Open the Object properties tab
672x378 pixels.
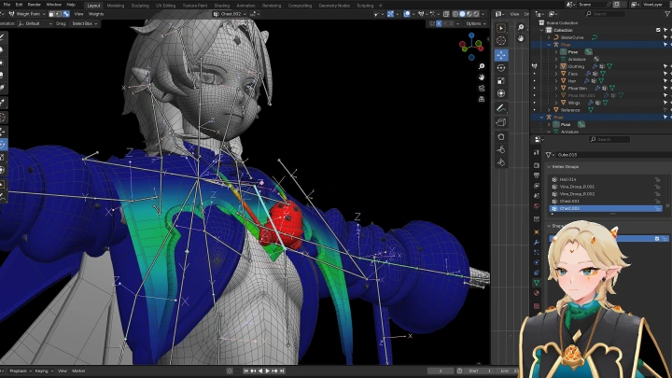click(537, 232)
